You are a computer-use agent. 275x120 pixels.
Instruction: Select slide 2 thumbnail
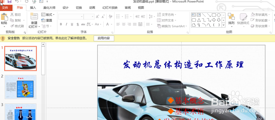21,87
